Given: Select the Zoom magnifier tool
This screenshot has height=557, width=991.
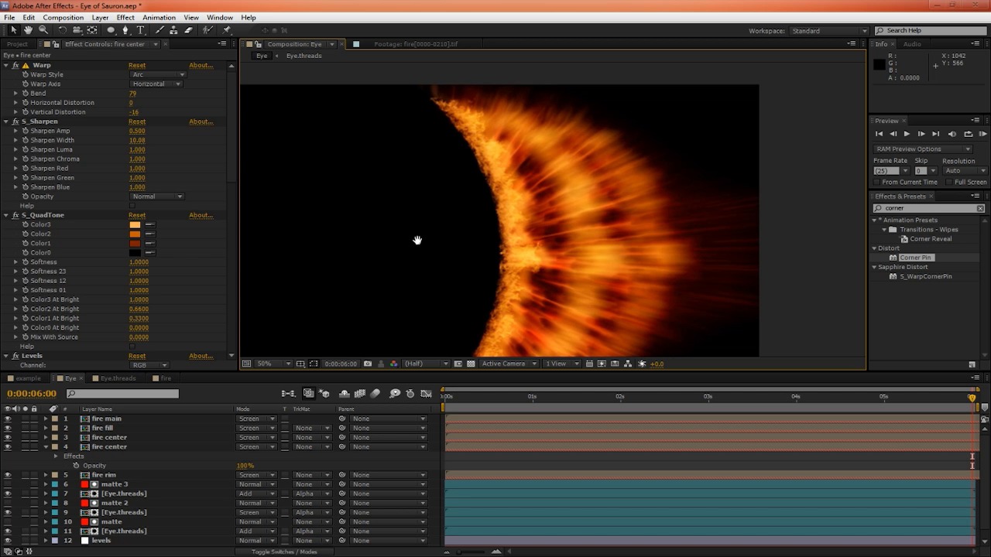Looking at the screenshot, I should pos(43,30).
